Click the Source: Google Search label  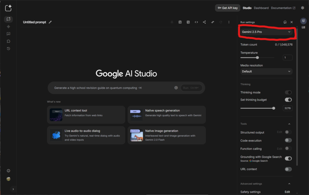(254, 161)
